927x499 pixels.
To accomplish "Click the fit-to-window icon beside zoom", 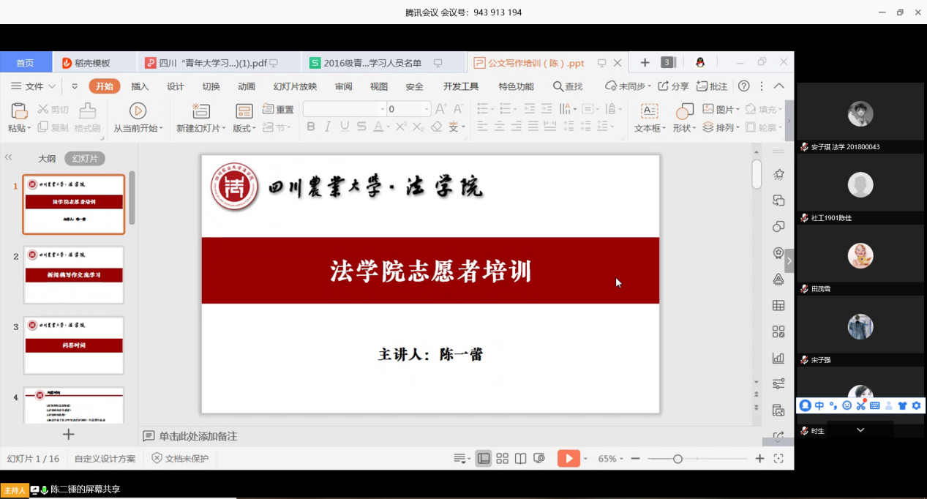I will click(778, 459).
